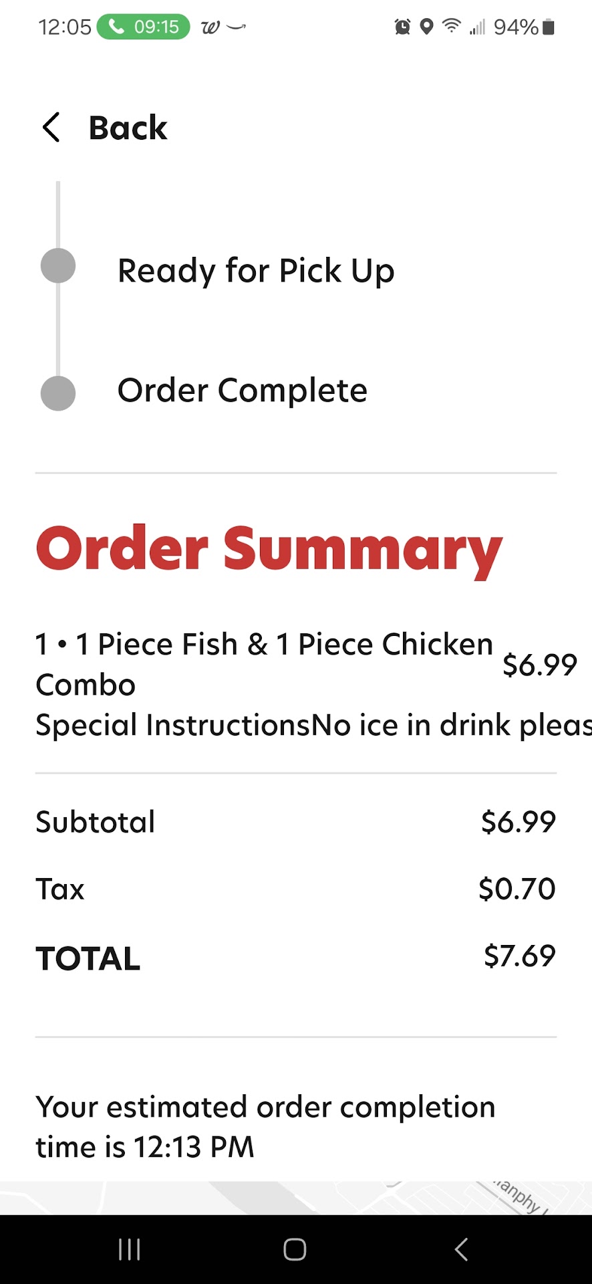Tap the Amazon notification icon
This screenshot has height=1284, width=592.
pyautogui.click(x=237, y=27)
